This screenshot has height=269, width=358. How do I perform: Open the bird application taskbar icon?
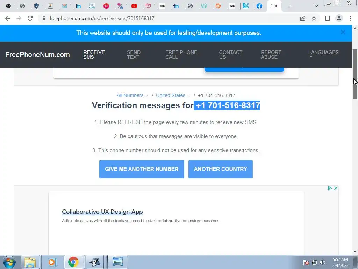click(95, 262)
